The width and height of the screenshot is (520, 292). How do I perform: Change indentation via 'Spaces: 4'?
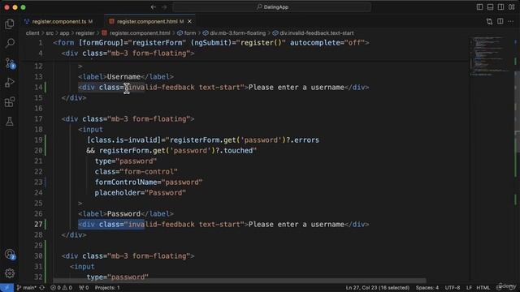coord(427,288)
